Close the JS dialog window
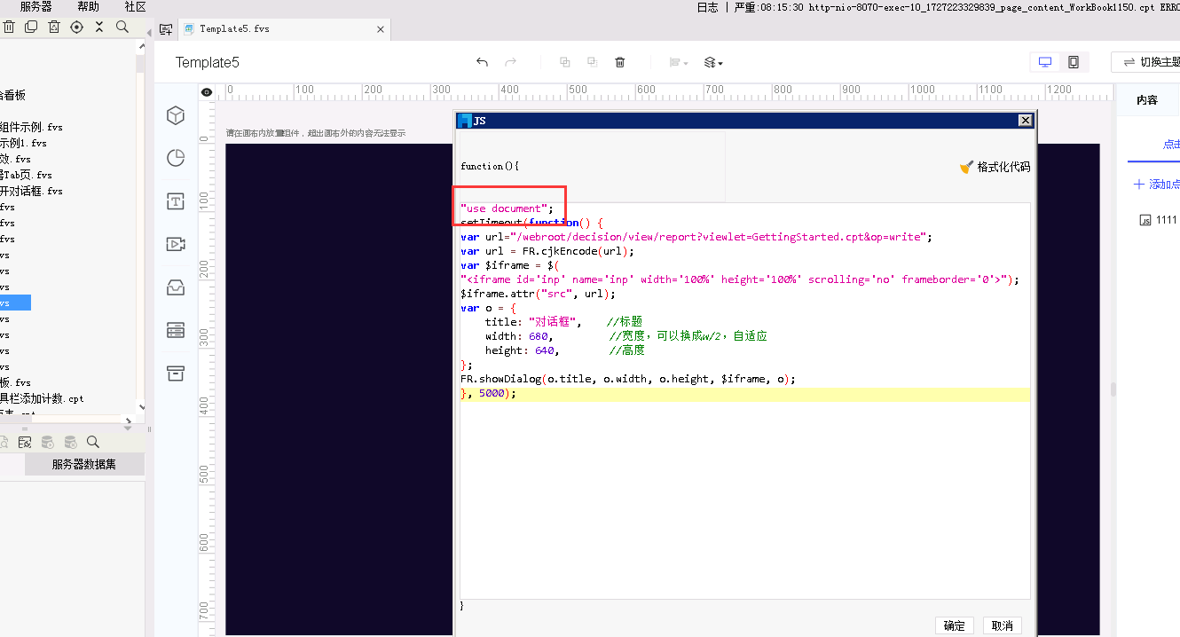1180x637 pixels. [1025, 121]
